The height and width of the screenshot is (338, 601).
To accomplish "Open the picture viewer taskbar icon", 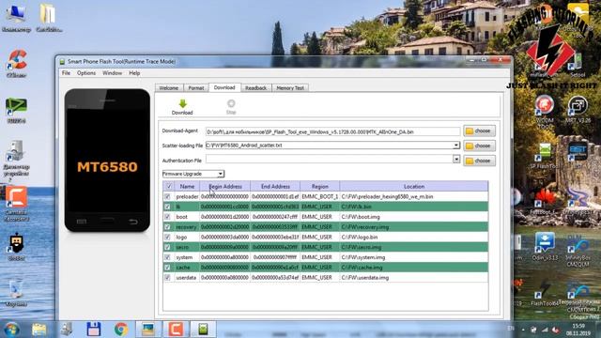I will click(x=148, y=330).
